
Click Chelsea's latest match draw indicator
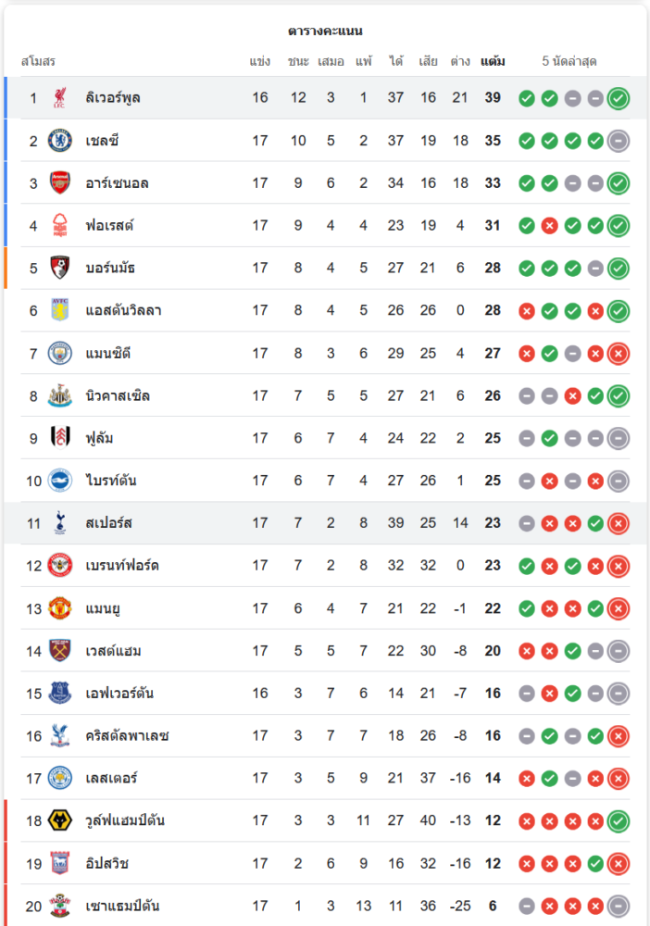coord(619,141)
